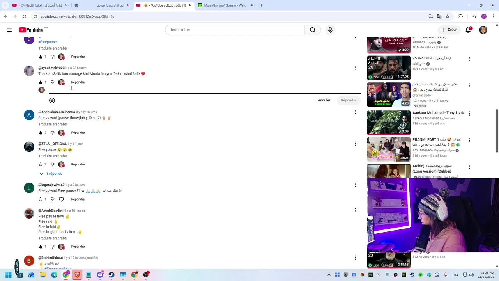The height and width of the screenshot is (281, 499).
Task: Reload the page in the browser
Action: pyautogui.click(x=25, y=16)
